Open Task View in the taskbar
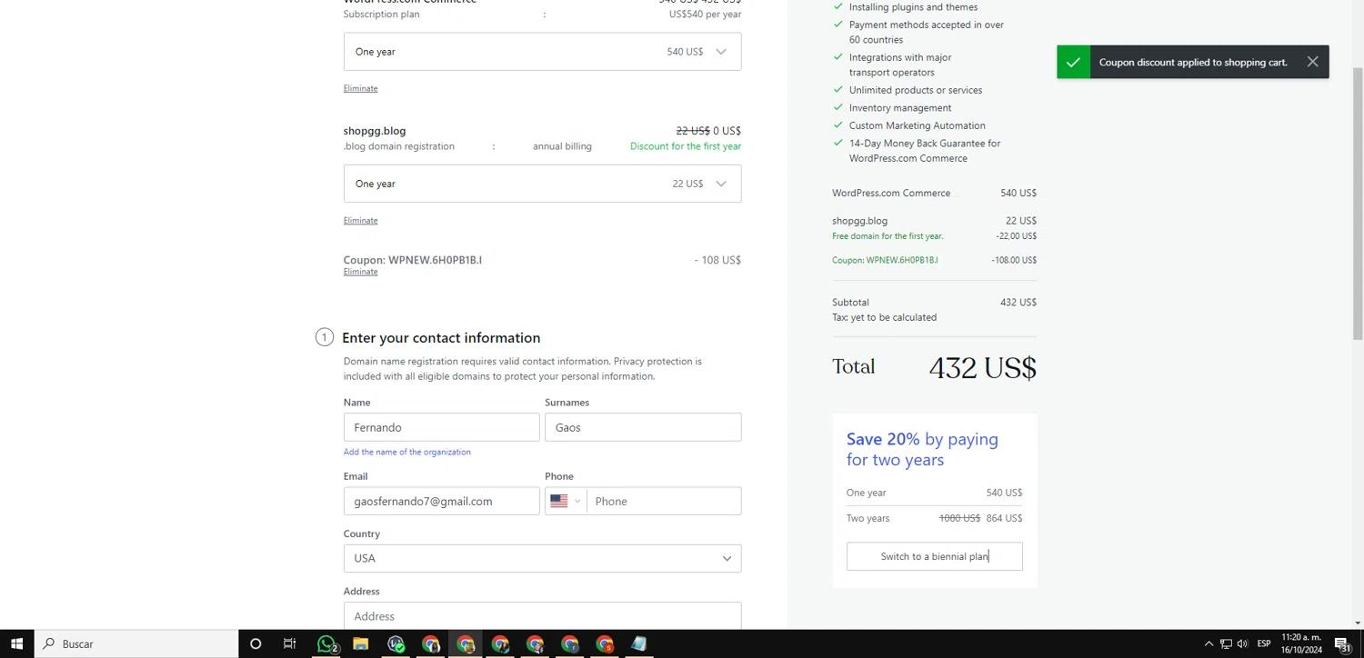 (289, 643)
